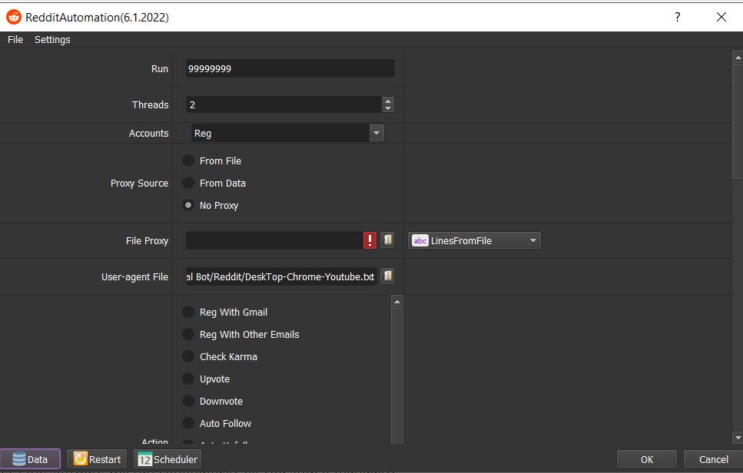Click the File Proxy path field
743x473 pixels.
[274, 240]
